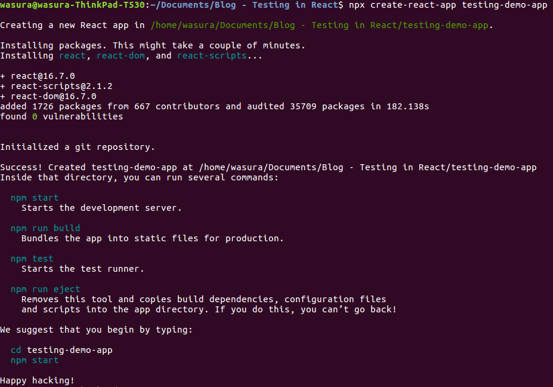Click the cyan npm run eject command
553x387 pixels.
[x=45, y=289]
